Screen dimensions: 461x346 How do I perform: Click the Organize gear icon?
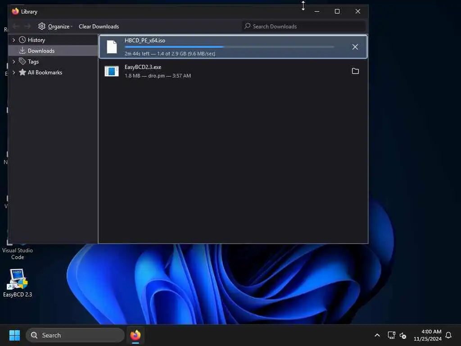coord(42,26)
